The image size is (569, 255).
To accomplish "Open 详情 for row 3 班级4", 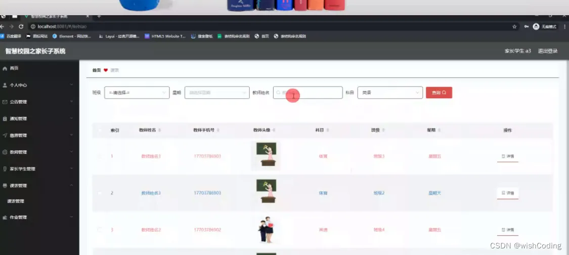I will (x=508, y=230).
